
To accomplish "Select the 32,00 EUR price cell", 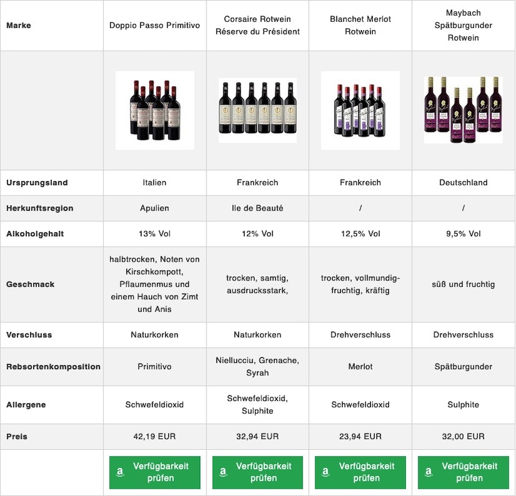I will (463, 437).
